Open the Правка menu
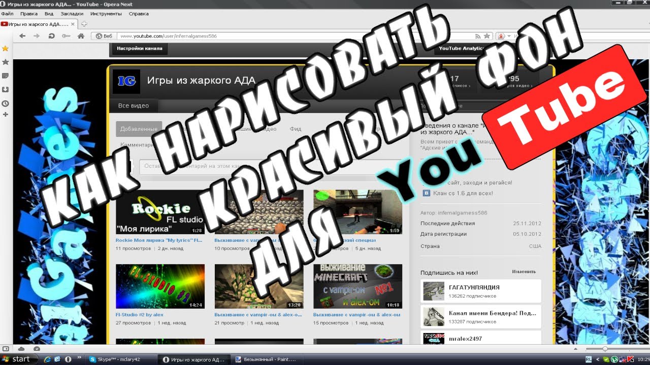650x365 pixels. click(x=29, y=14)
